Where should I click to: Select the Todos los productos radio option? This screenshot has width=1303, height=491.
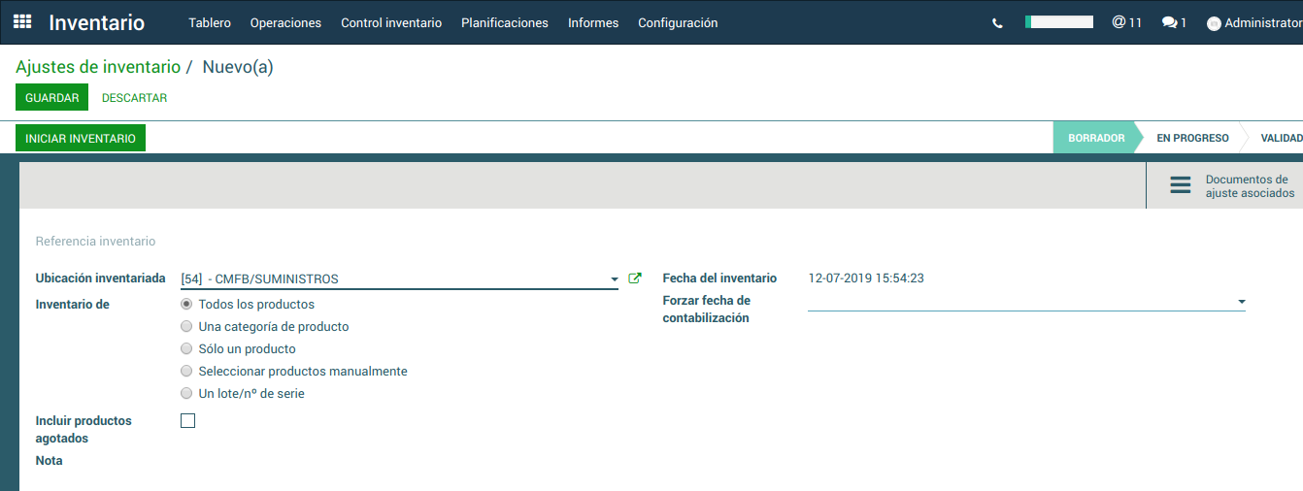187,304
